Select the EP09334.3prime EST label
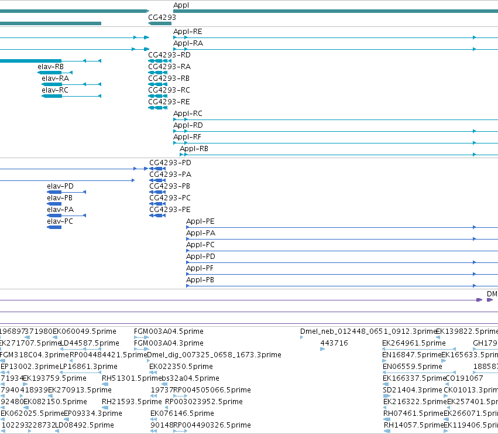The image size is (498, 434). pos(93,414)
